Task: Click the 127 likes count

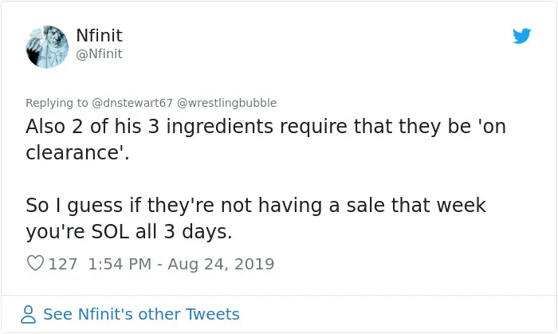Action: (x=63, y=264)
